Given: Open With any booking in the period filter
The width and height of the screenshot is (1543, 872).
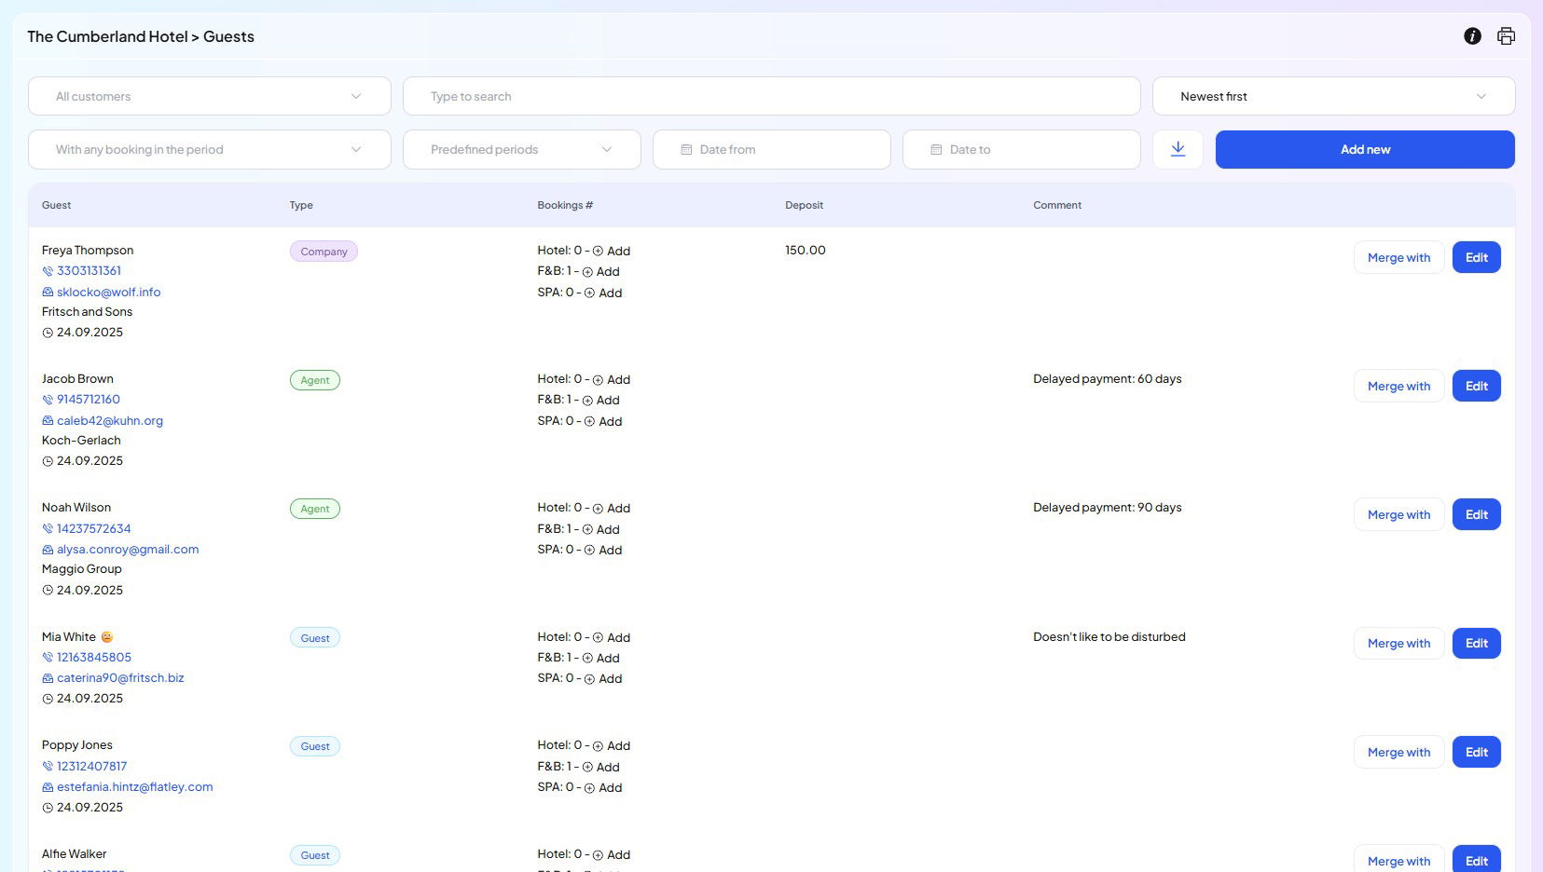Looking at the screenshot, I should tap(209, 149).
